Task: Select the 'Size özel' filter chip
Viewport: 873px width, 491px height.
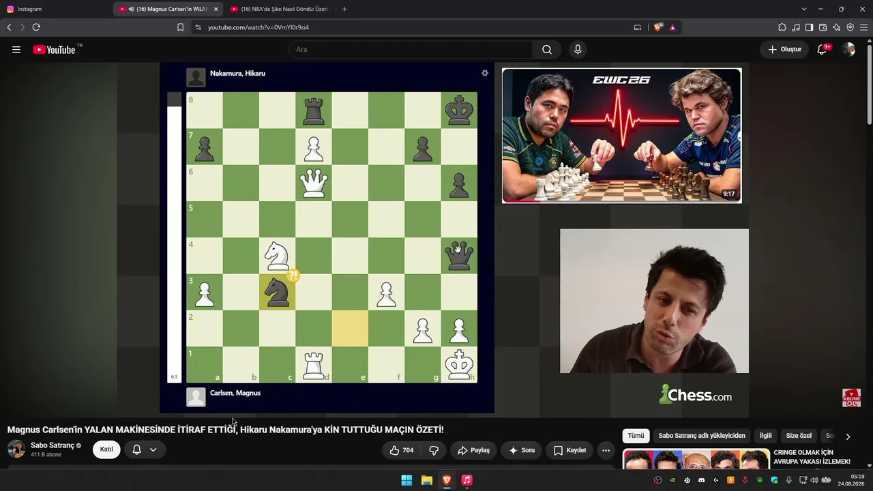Action: point(799,436)
